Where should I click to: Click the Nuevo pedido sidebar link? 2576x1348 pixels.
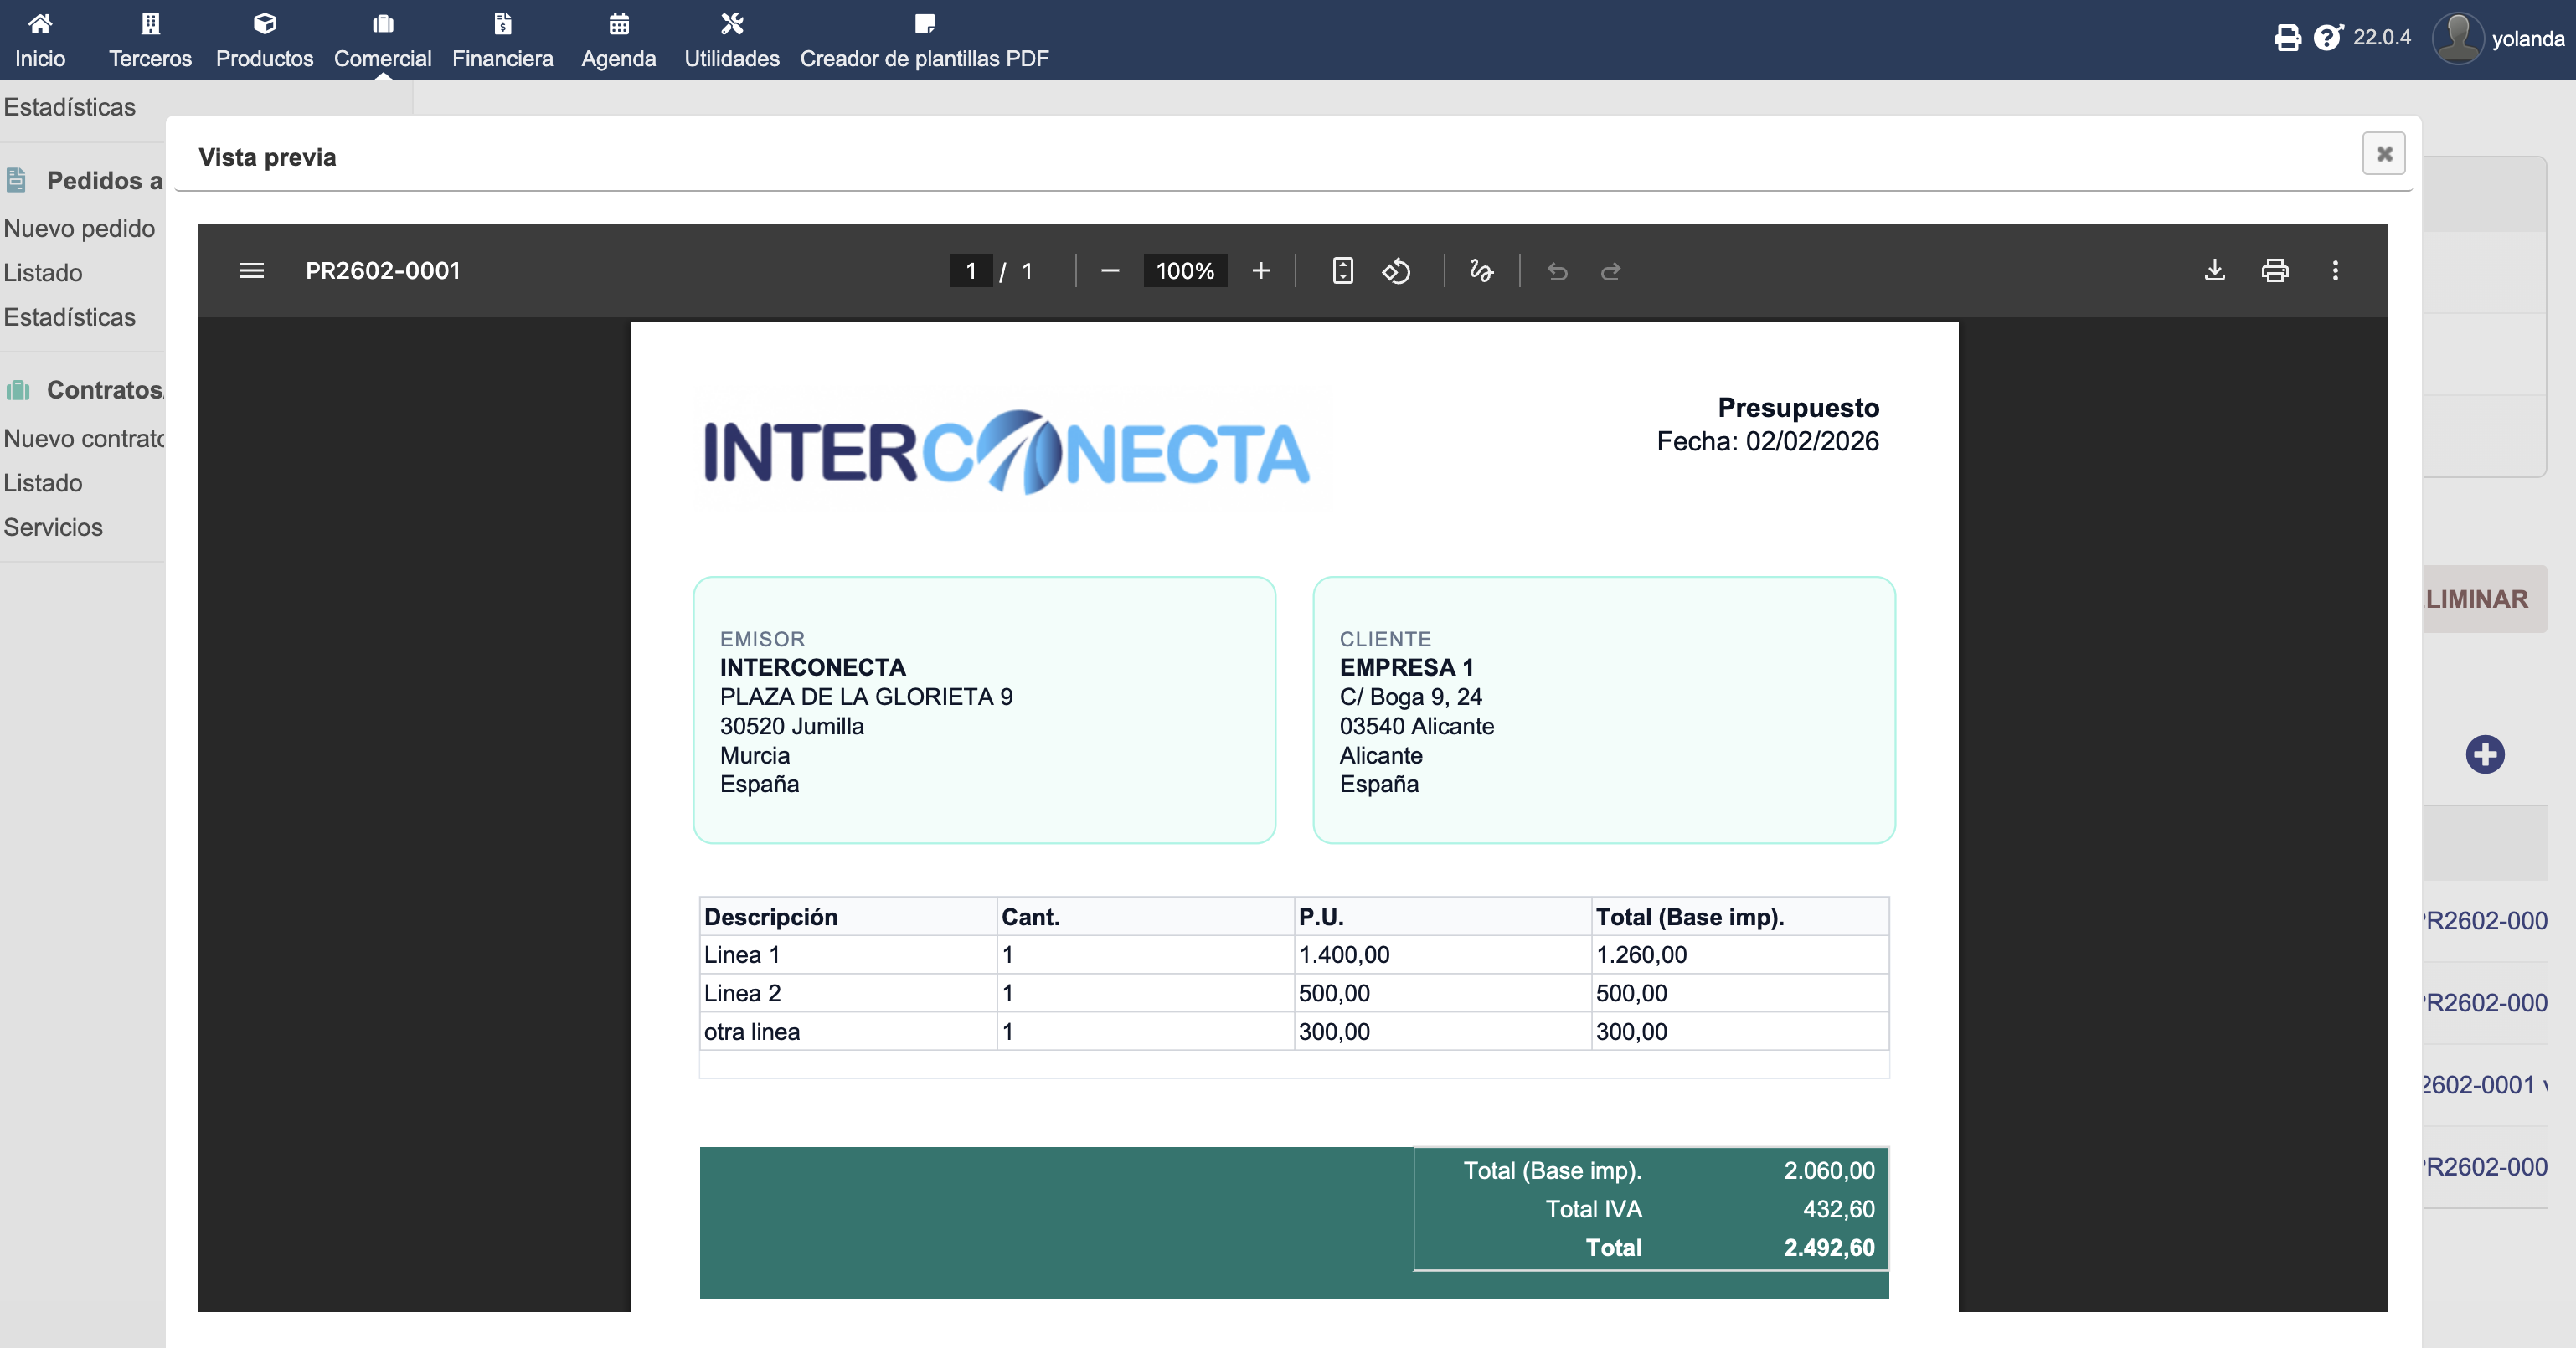(x=79, y=228)
